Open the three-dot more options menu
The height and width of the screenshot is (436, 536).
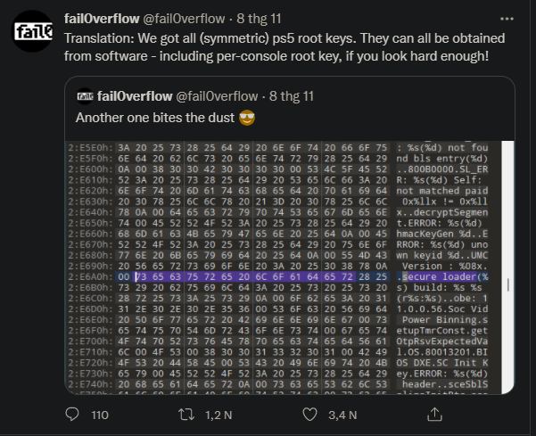(507, 19)
